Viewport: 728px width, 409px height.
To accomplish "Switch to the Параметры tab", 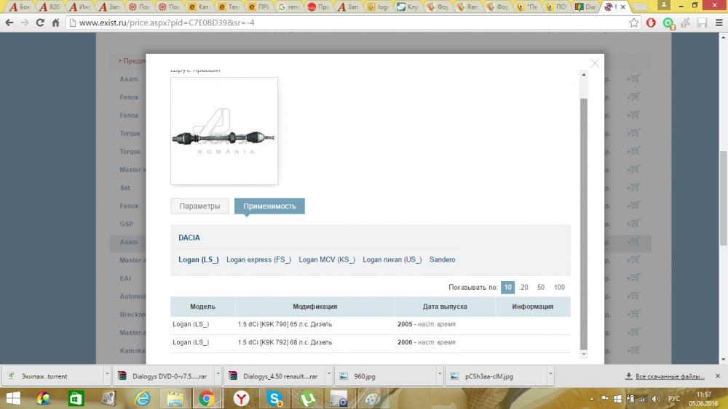I will (199, 206).
